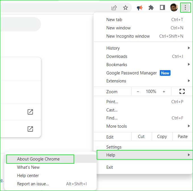This screenshot has height=191, width=193.
Task: Open Settings from the menu
Action: tap(143, 147)
